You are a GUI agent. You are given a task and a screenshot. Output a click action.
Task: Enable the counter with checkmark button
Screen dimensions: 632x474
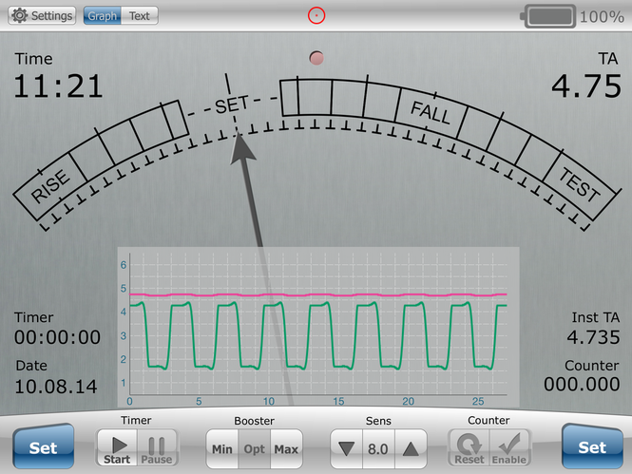pyautogui.click(x=508, y=447)
